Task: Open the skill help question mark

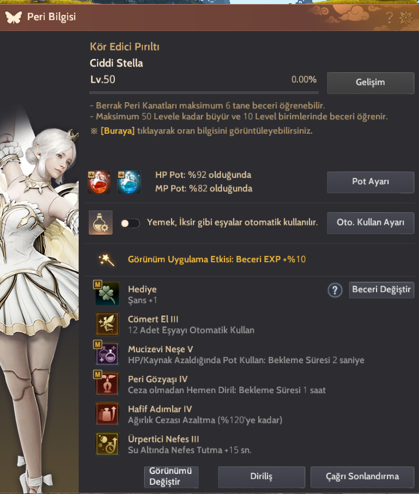Action: click(335, 290)
